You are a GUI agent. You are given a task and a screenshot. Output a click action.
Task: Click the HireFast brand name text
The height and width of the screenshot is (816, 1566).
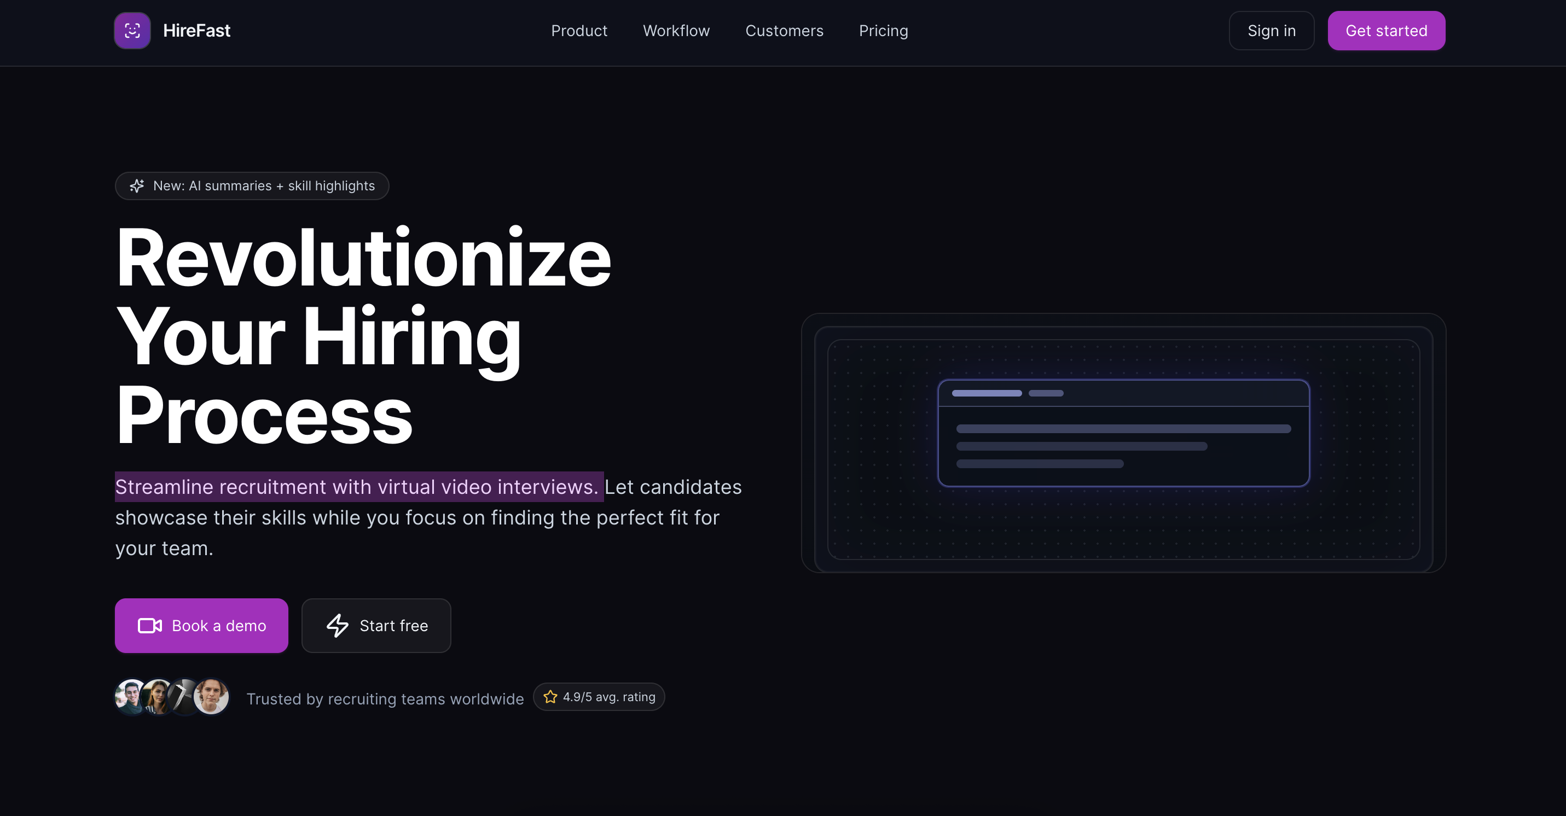pos(196,31)
